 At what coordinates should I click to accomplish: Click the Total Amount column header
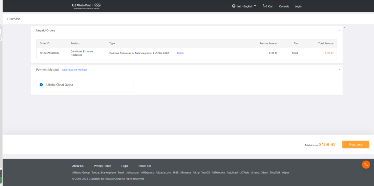coord(326,43)
